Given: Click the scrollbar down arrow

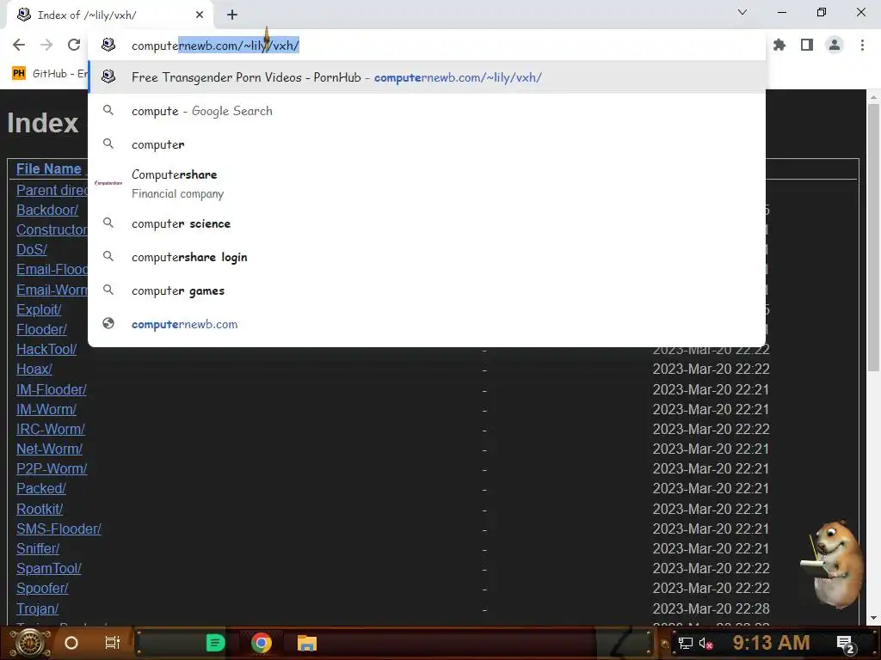Looking at the screenshot, I should pos(873,619).
